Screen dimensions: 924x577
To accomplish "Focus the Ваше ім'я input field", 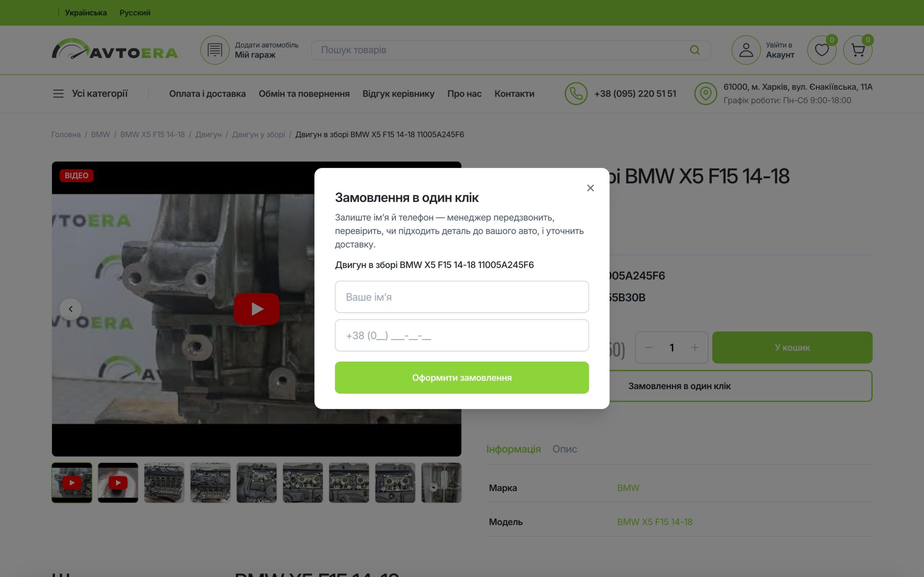I will click(462, 297).
